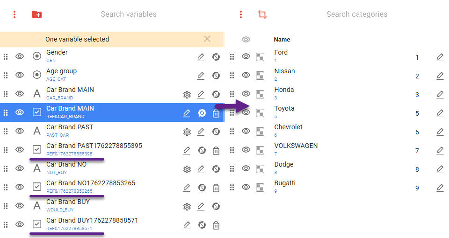Edit the Toyota category
This screenshot has height=238, width=449.
(x=440, y=113)
